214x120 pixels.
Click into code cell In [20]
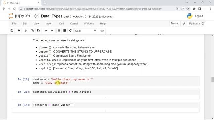point(115,81)
